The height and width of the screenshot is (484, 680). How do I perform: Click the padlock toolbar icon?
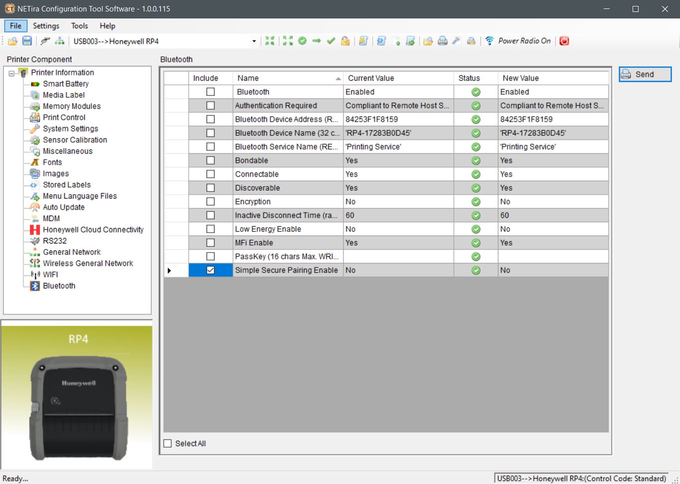345,41
